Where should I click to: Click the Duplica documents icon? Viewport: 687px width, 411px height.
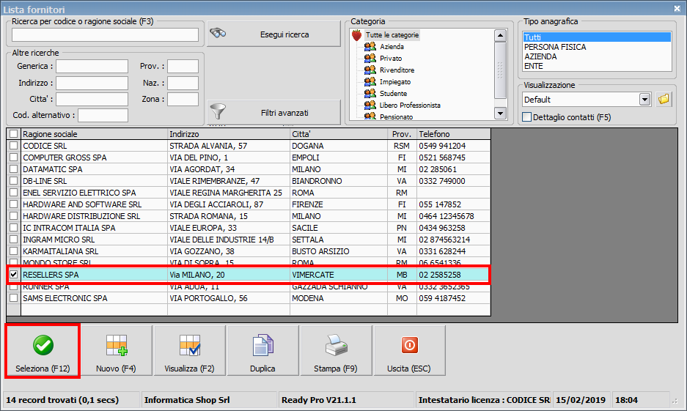pos(263,345)
